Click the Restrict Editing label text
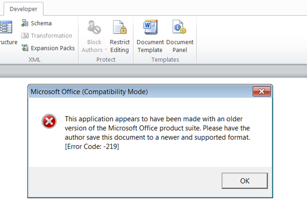The width and height of the screenshot is (307, 209). 120,46
